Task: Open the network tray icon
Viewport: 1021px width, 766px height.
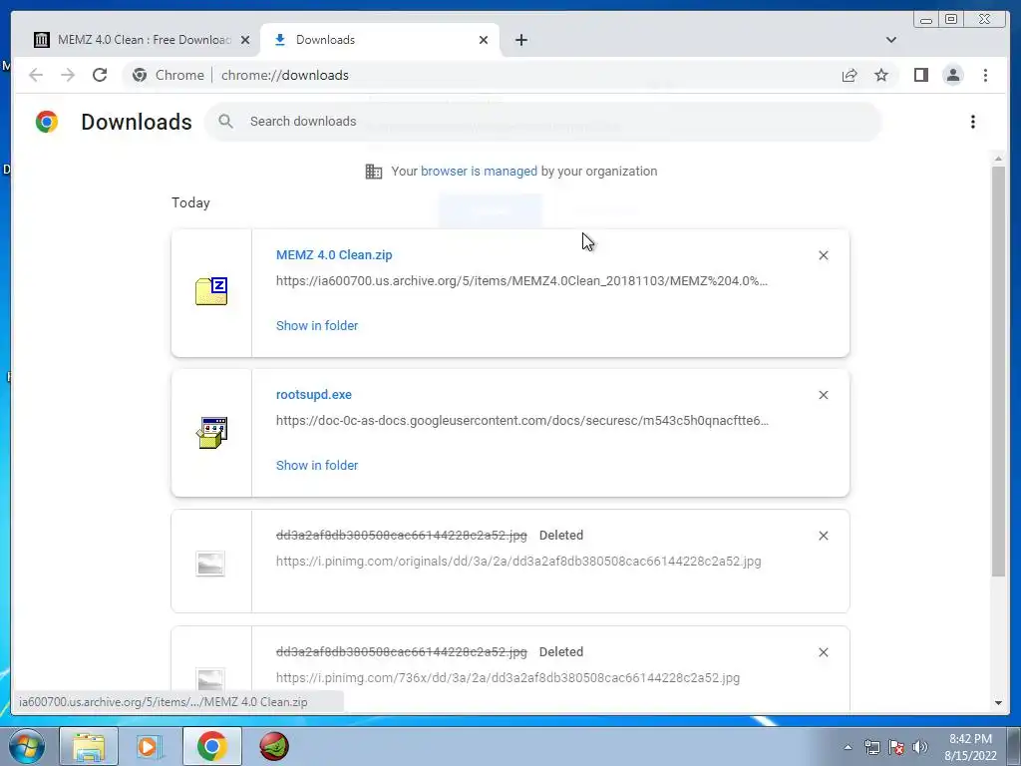Action: (x=871, y=748)
